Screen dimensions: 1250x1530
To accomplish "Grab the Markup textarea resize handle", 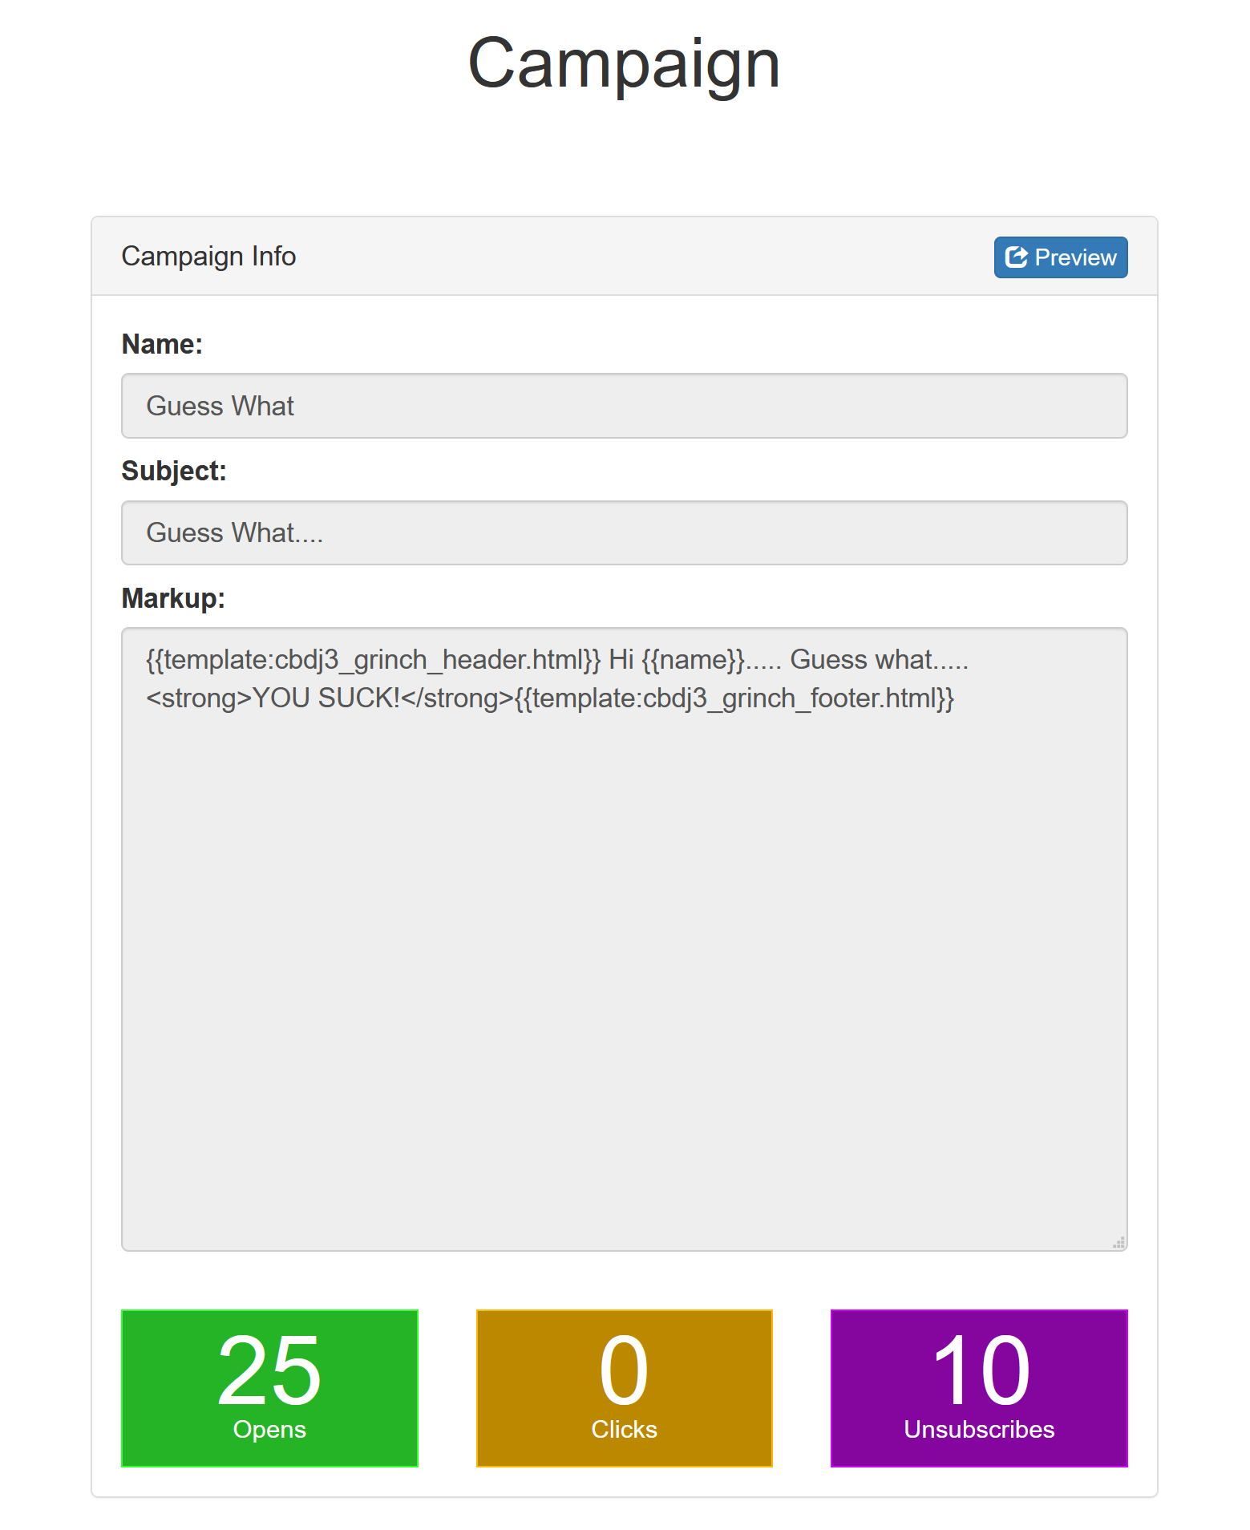I will [1119, 1242].
